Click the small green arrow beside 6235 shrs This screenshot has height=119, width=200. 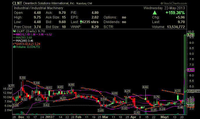(81, 22)
